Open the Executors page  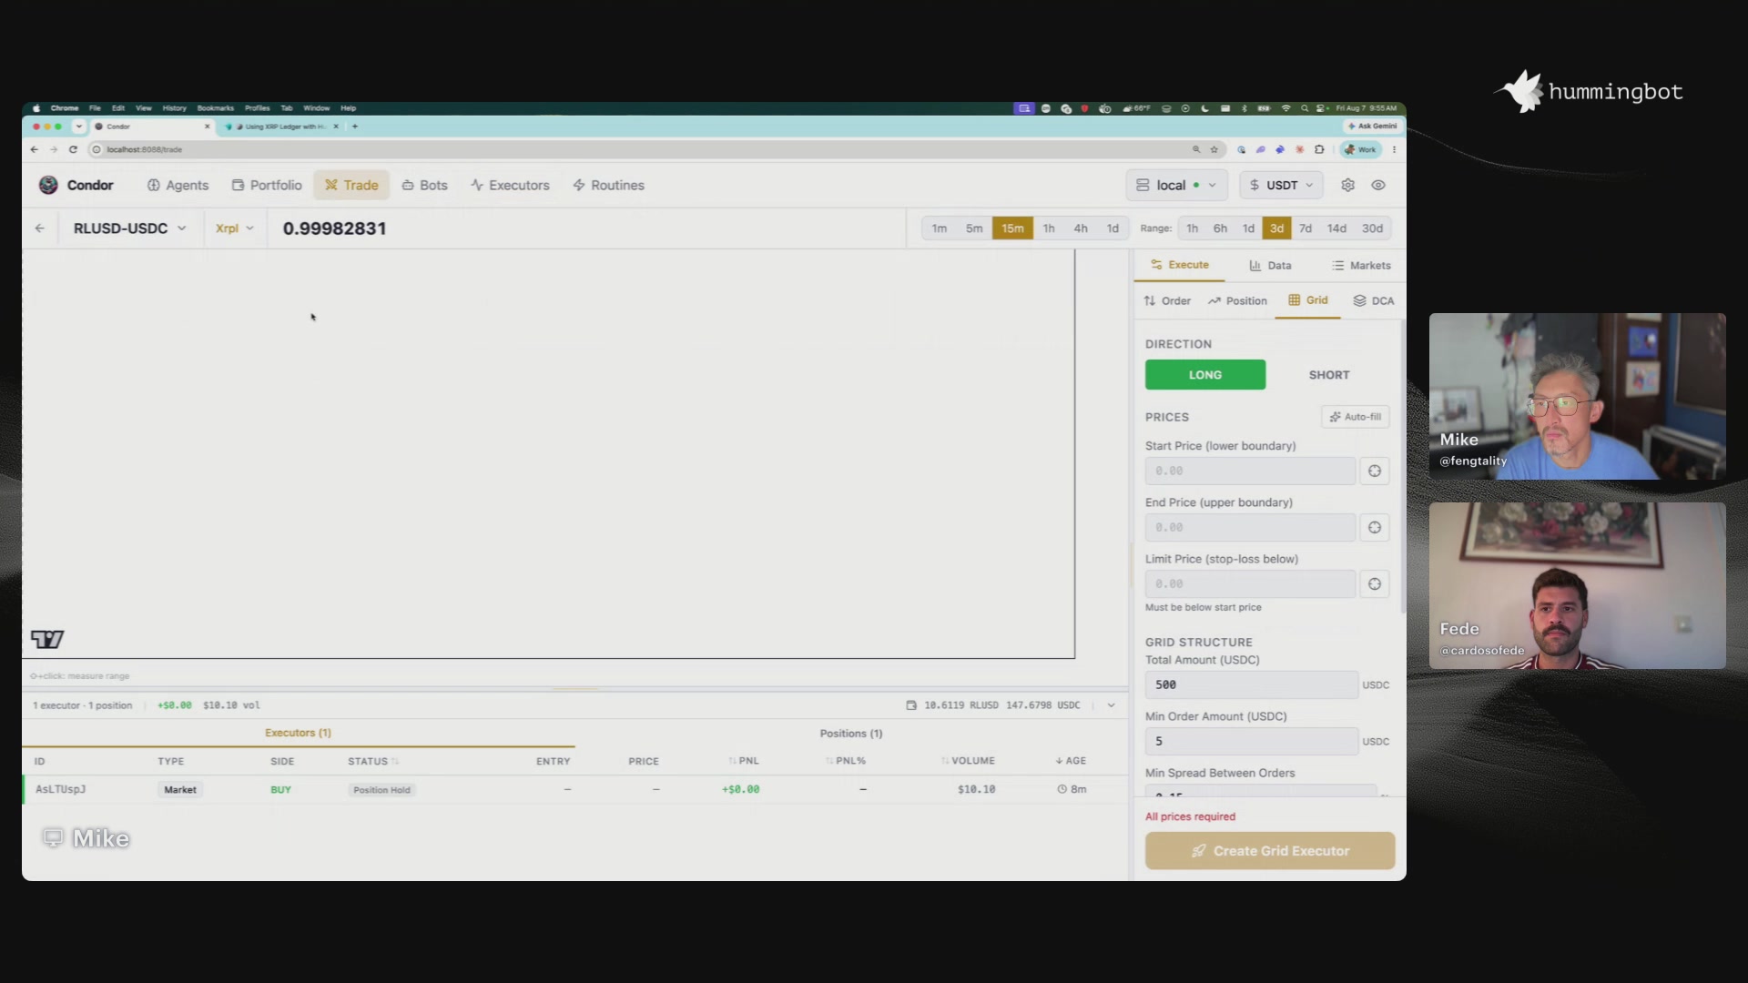[510, 185]
